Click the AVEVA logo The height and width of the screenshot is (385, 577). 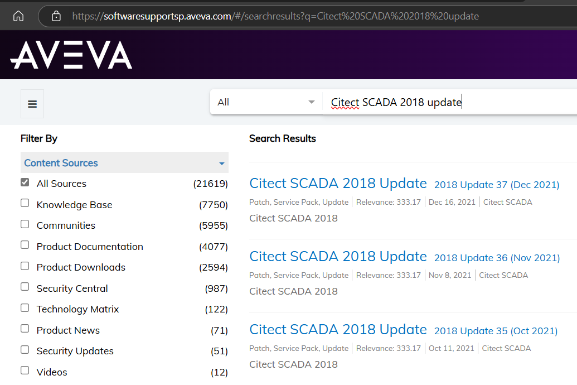pos(71,55)
